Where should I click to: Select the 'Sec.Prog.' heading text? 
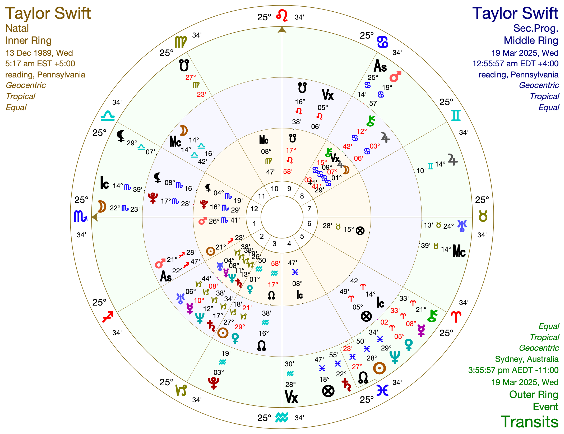click(x=536, y=28)
